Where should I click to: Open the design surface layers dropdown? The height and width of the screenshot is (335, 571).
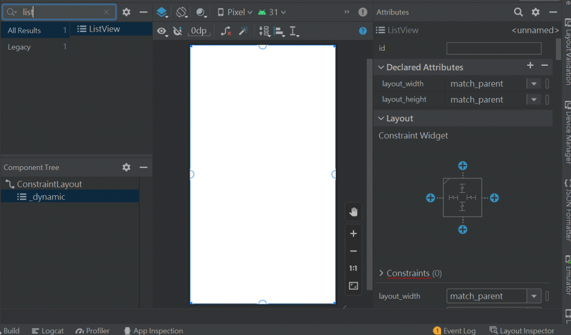(162, 12)
